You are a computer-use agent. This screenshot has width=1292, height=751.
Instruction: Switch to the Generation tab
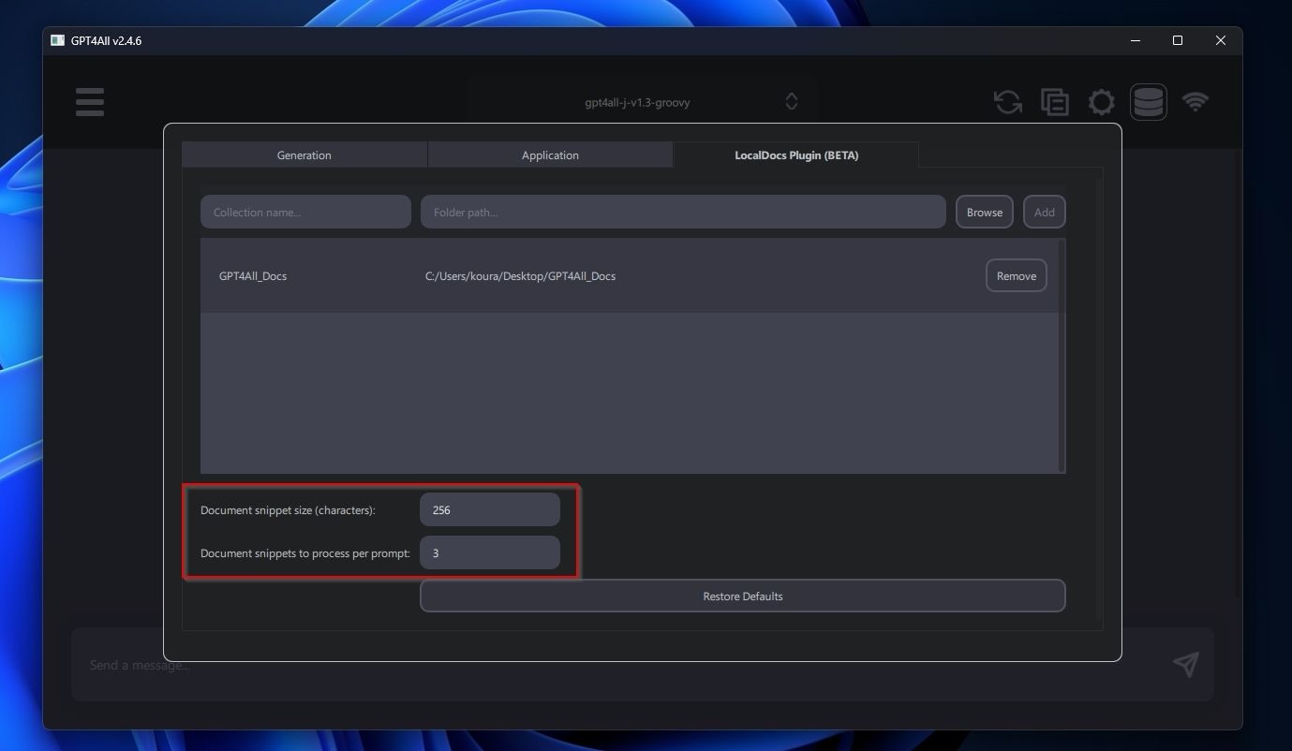click(x=304, y=155)
